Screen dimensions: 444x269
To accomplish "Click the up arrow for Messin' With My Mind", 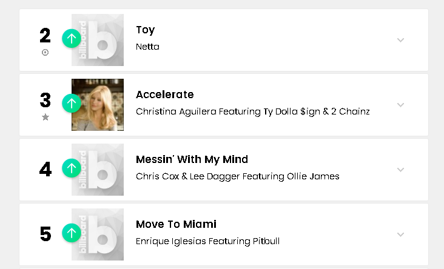I will (72, 168).
